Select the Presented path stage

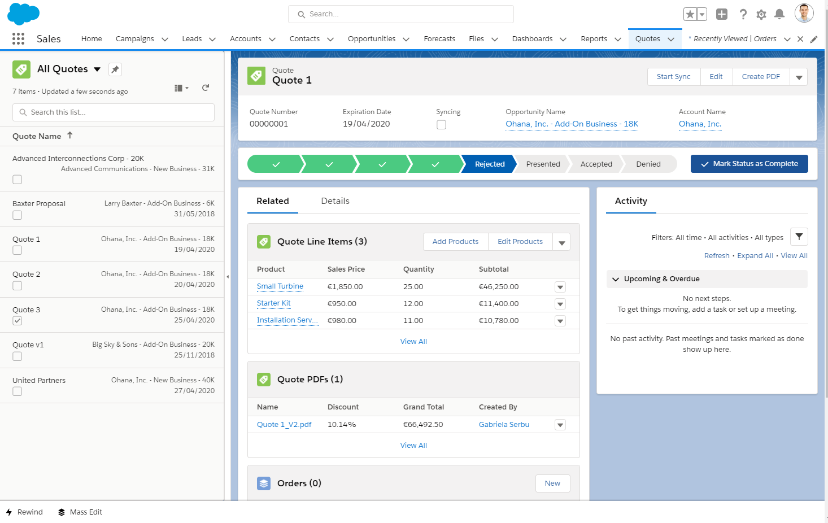pyautogui.click(x=543, y=164)
